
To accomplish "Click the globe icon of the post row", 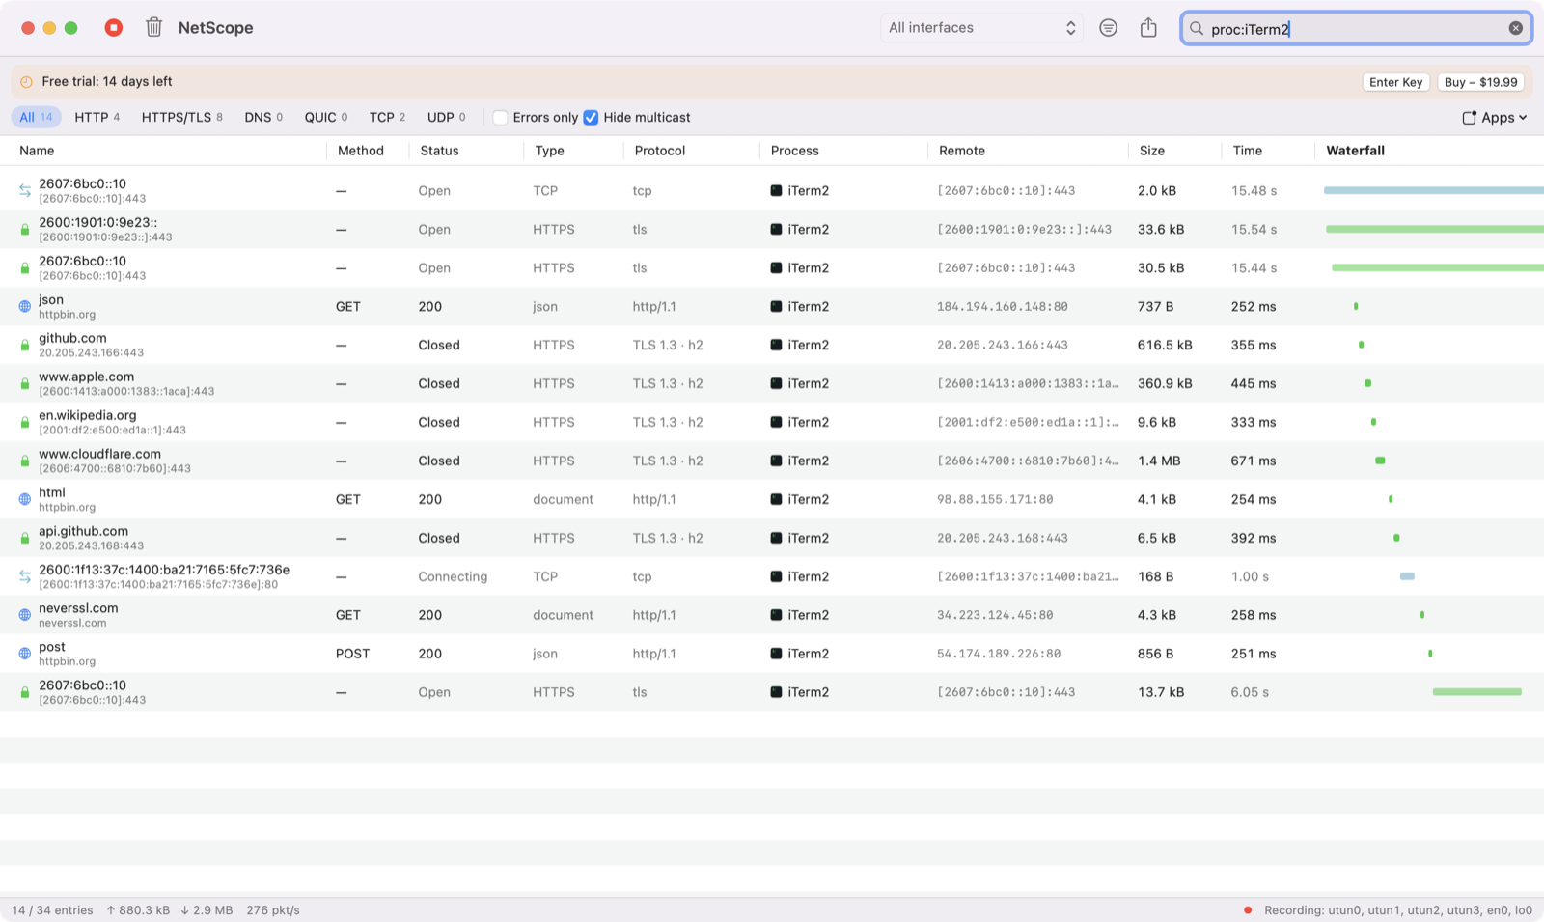I will pyautogui.click(x=25, y=654).
